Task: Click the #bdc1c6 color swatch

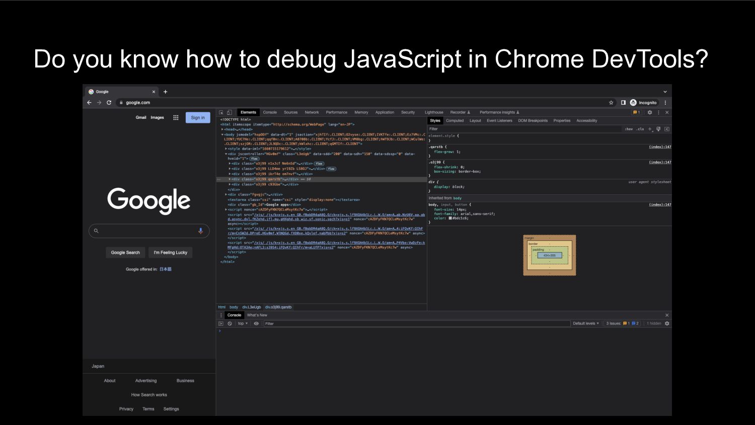Action: click(450, 218)
